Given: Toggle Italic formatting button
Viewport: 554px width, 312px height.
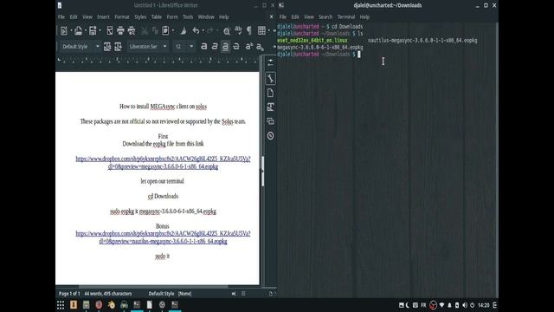Looking at the screenshot, I should [215, 46].
